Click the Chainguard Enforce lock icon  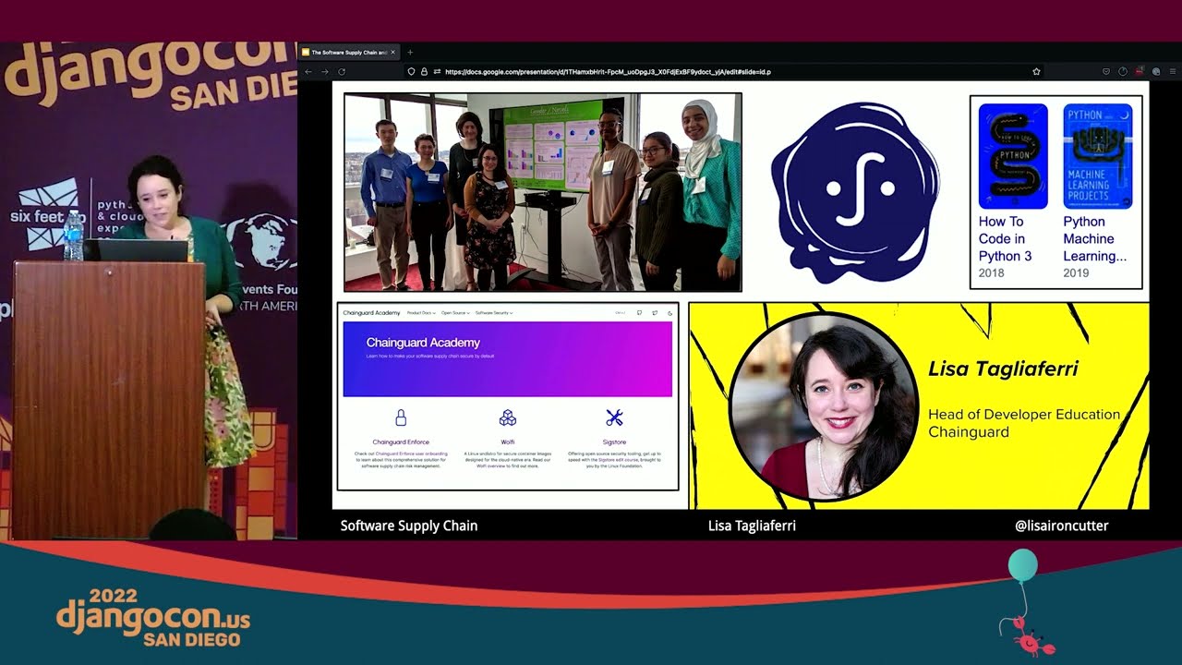(401, 417)
